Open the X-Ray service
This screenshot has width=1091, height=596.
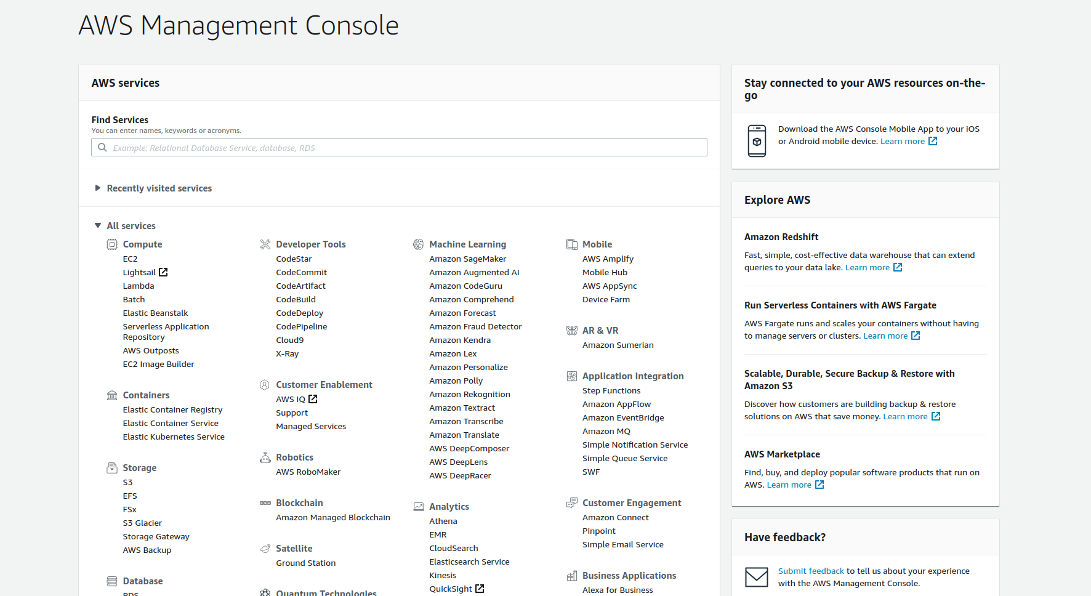tap(287, 354)
